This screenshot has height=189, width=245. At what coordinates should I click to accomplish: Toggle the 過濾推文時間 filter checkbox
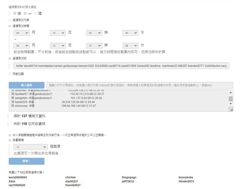[10, 26]
